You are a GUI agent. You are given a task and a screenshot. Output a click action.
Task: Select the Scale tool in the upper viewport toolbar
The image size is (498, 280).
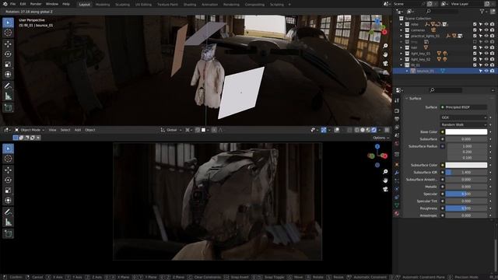click(x=8, y=64)
